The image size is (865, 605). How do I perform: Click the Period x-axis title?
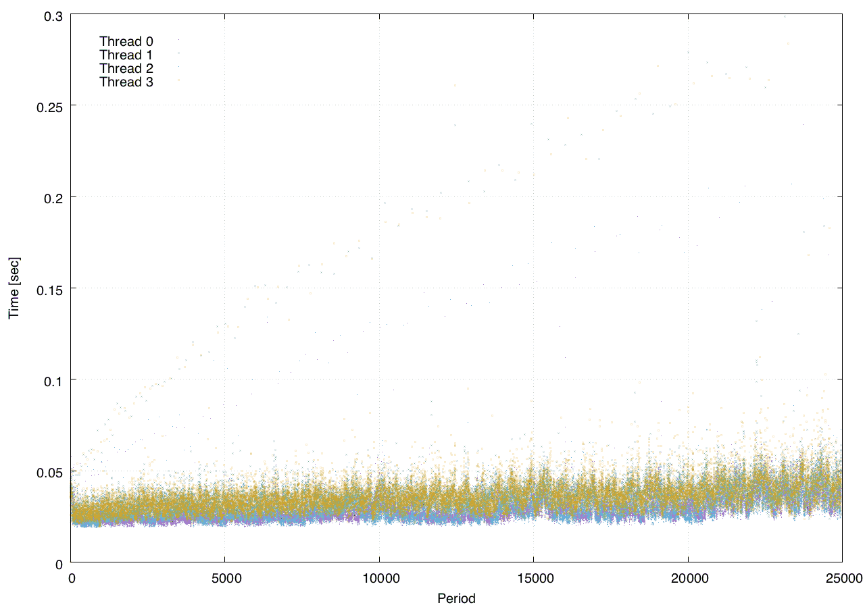click(456, 598)
